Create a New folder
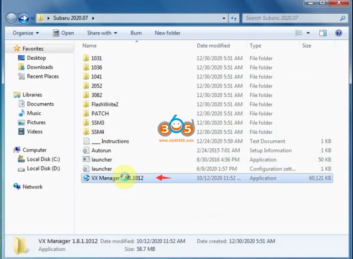The image size is (353, 259). [168, 33]
